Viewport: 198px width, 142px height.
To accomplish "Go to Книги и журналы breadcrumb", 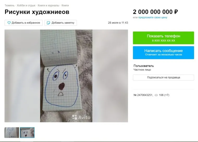I will click(48, 5).
